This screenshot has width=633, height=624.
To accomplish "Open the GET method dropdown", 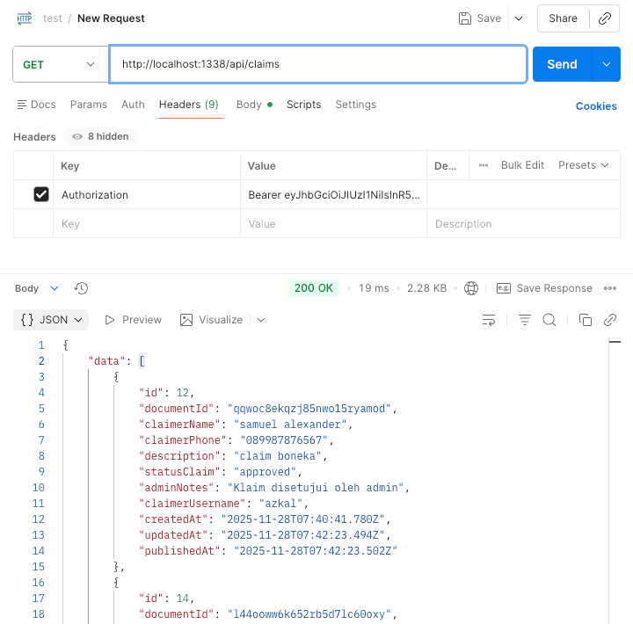I will coord(58,64).
